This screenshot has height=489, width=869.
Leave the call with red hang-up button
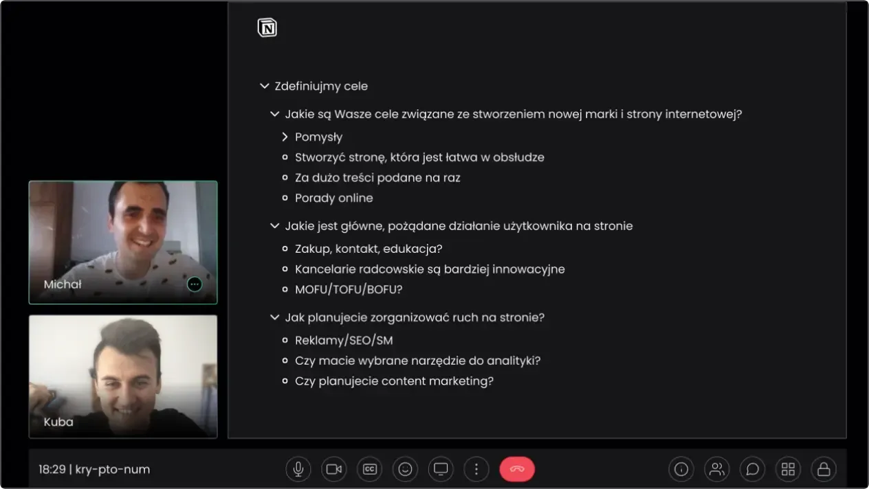517,469
